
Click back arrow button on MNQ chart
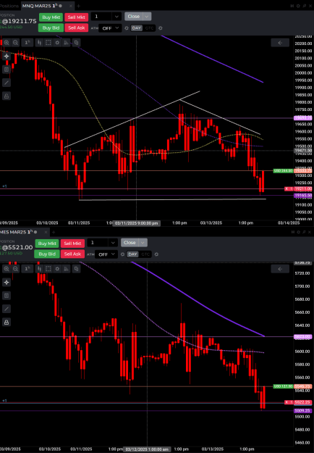point(280,43)
